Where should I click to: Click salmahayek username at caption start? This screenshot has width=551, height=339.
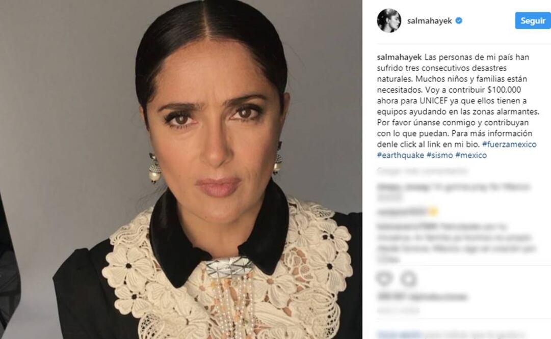coord(400,57)
